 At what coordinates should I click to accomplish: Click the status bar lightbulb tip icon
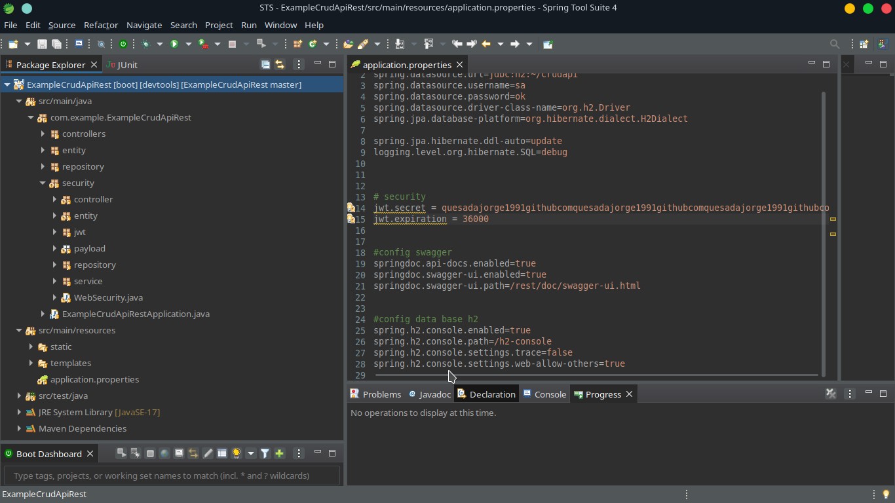(886, 494)
